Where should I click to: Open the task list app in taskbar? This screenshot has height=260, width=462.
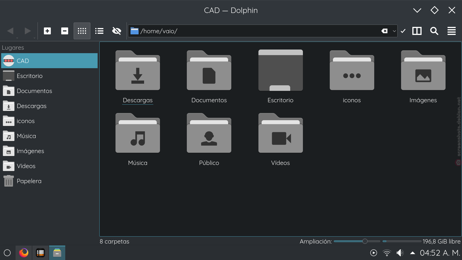(x=40, y=253)
